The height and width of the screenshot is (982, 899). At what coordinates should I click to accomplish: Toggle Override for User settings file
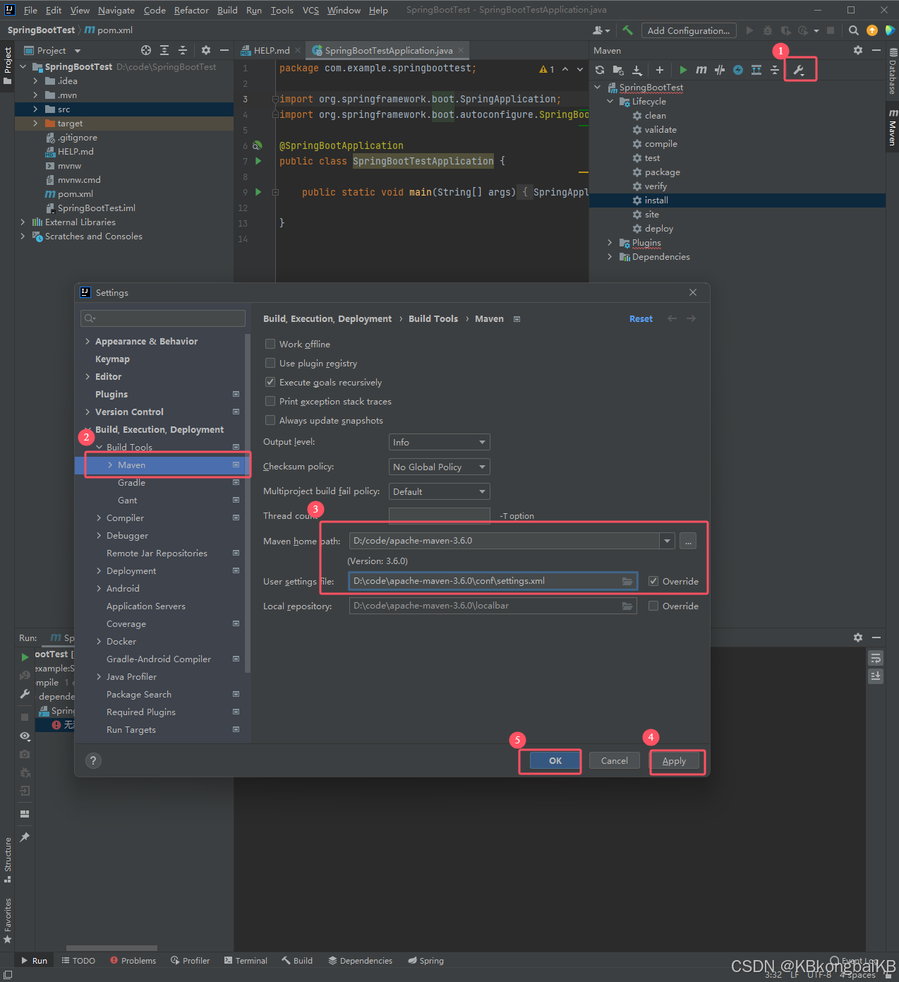tap(653, 581)
